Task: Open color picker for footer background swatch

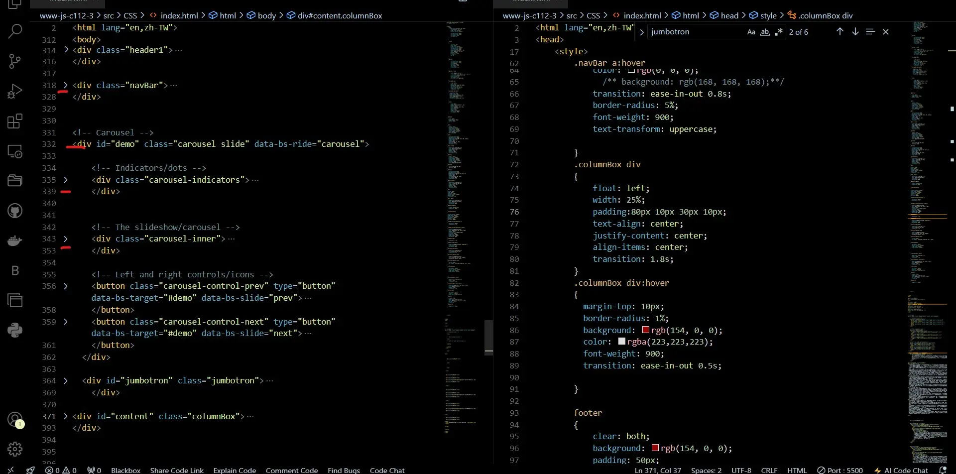Action: [655, 448]
